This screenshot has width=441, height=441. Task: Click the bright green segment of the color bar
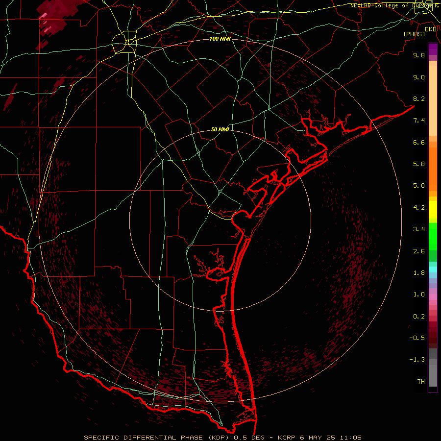pyautogui.click(x=433, y=236)
